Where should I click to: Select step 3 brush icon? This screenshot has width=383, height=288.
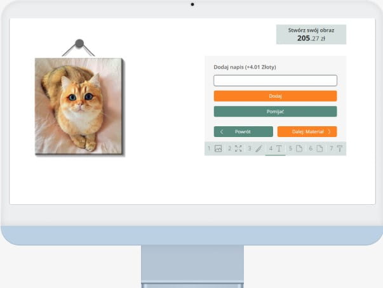(259, 148)
